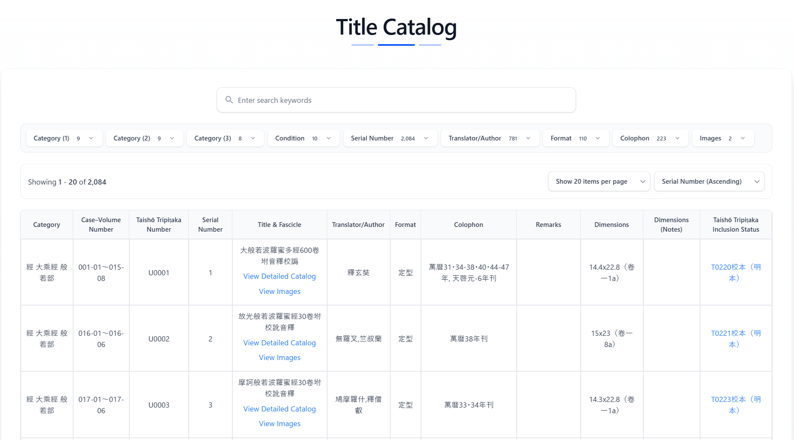Open View Detailed Catalog for U0001
The height and width of the screenshot is (440, 794).
pos(279,276)
